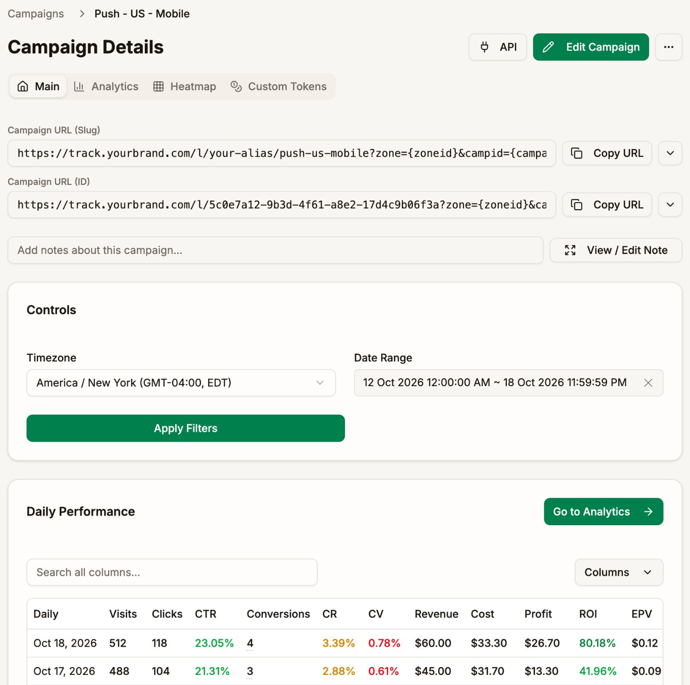Open the Columns dropdown
690x685 pixels.
point(619,572)
